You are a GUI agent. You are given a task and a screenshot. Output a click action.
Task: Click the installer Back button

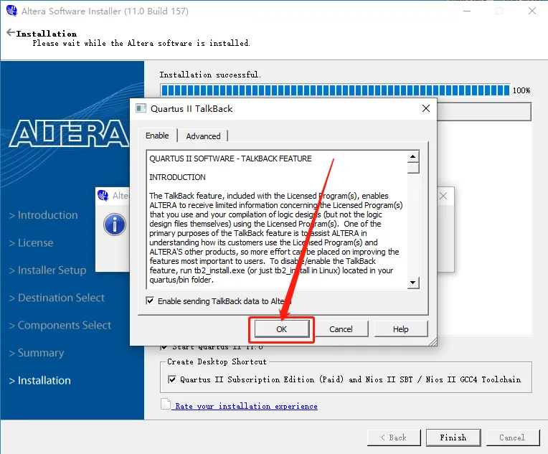pyautogui.click(x=394, y=438)
